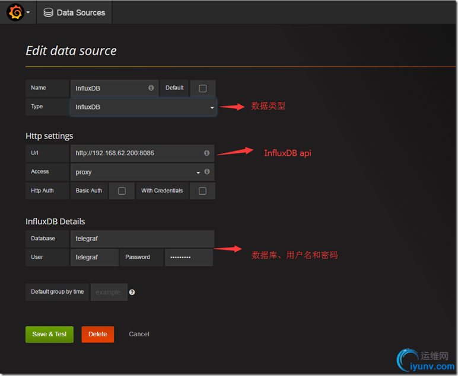Click the With Credentials label
The height and width of the screenshot is (376, 458).
(x=162, y=191)
